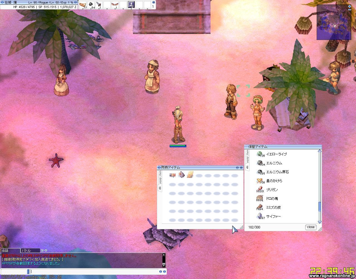Click the storage list down arrow

coord(320,222)
